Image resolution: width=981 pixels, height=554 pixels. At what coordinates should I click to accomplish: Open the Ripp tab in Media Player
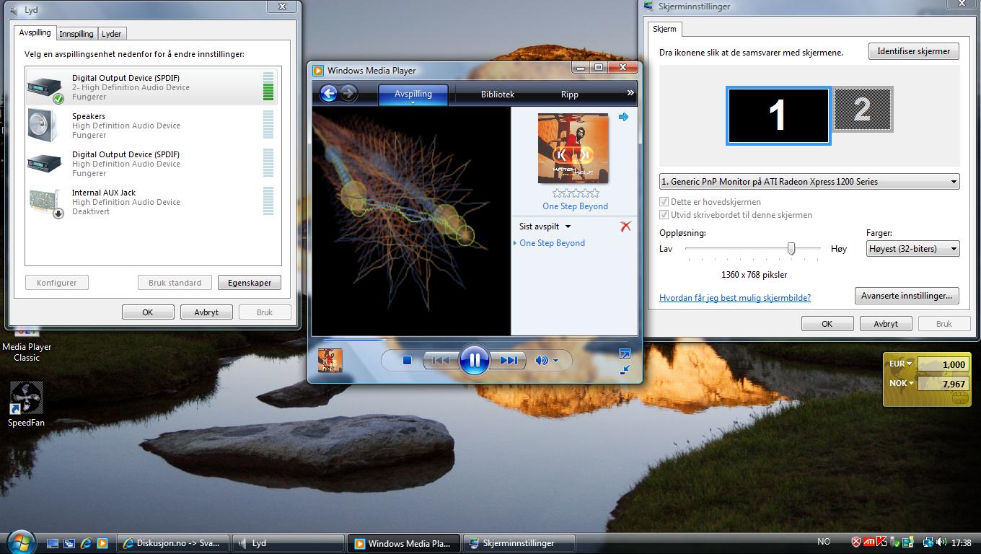point(570,94)
